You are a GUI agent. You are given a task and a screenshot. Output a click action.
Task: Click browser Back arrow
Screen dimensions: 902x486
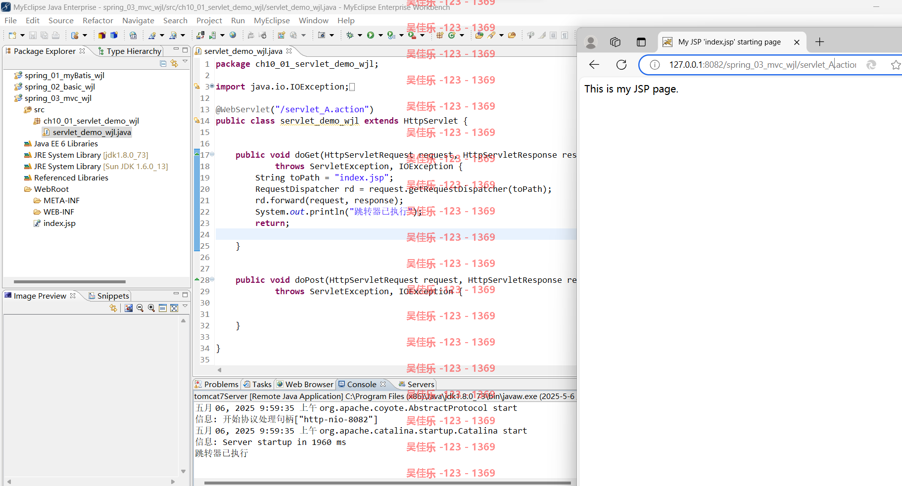click(594, 65)
